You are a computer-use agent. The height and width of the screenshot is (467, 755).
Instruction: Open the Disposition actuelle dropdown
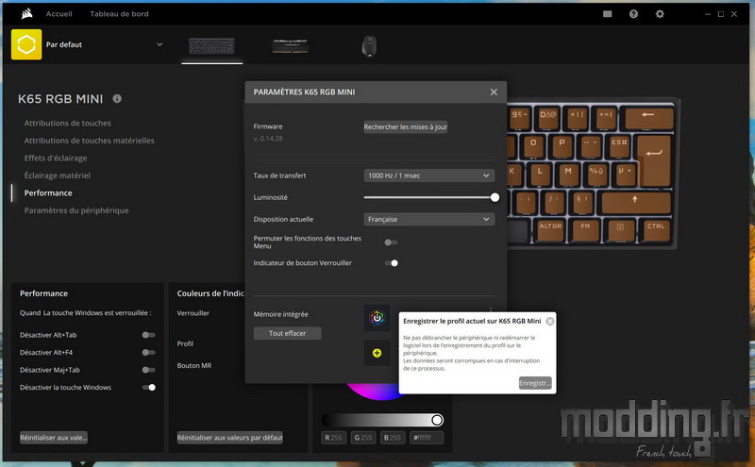429,219
